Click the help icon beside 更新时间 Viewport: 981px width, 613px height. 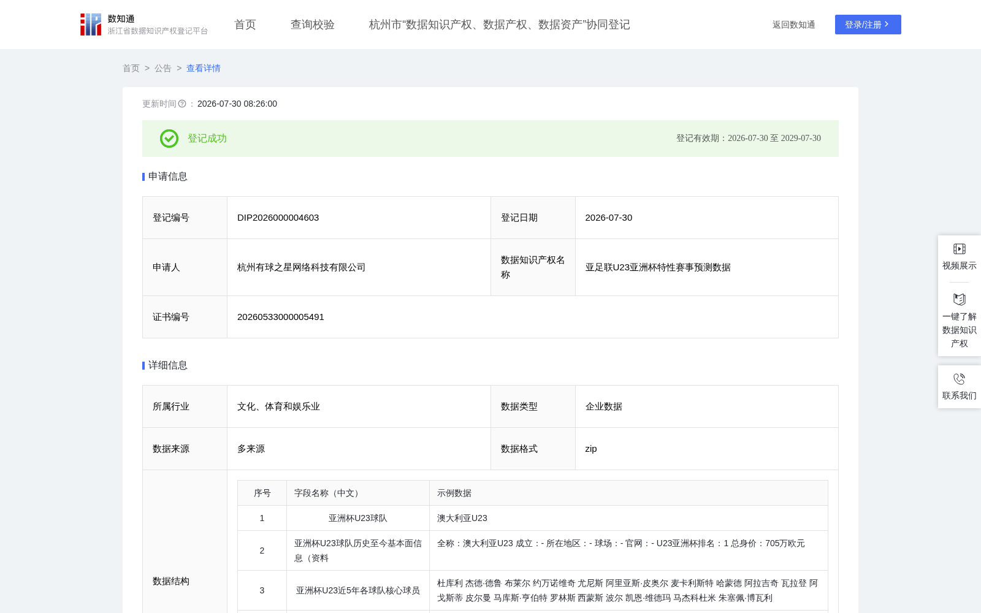click(x=182, y=104)
